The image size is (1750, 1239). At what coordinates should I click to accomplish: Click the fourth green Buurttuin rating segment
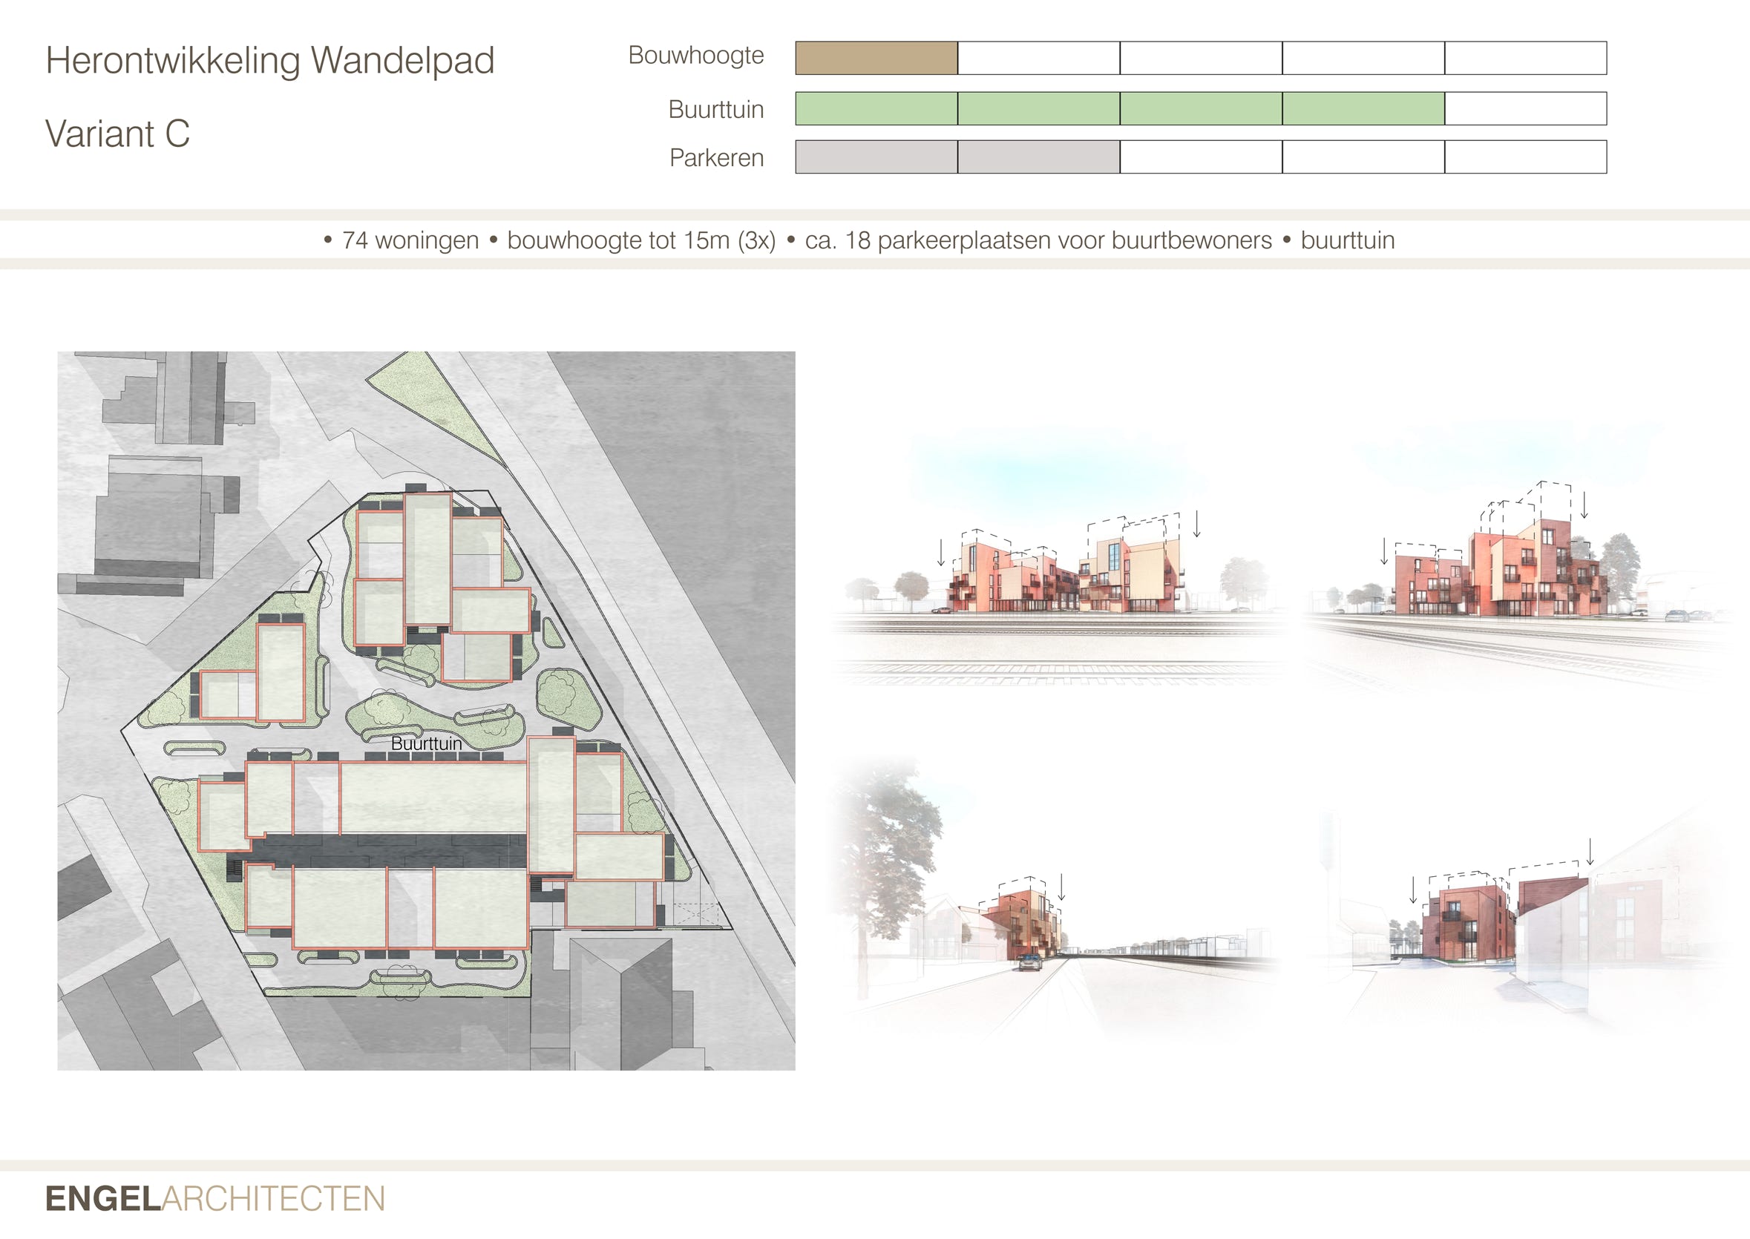pyautogui.click(x=1363, y=108)
